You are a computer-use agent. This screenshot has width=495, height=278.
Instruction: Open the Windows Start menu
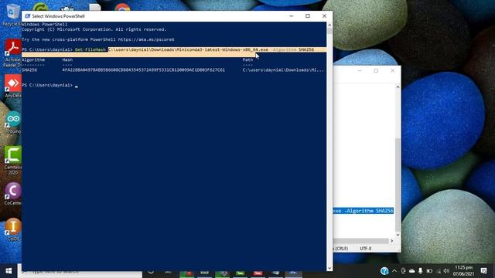[9, 271]
